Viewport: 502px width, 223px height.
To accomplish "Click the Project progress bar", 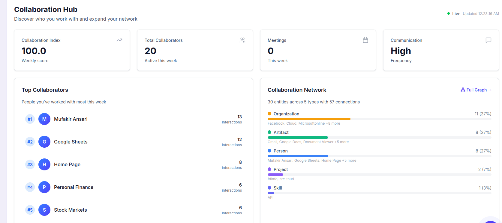I will [380, 175].
